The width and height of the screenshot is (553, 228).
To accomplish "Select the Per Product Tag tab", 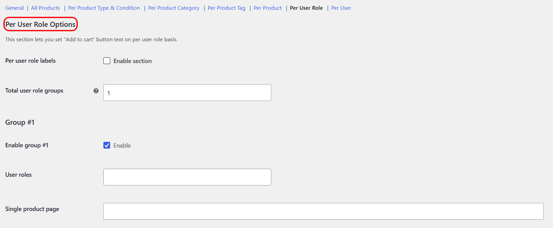I will (227, 8).
